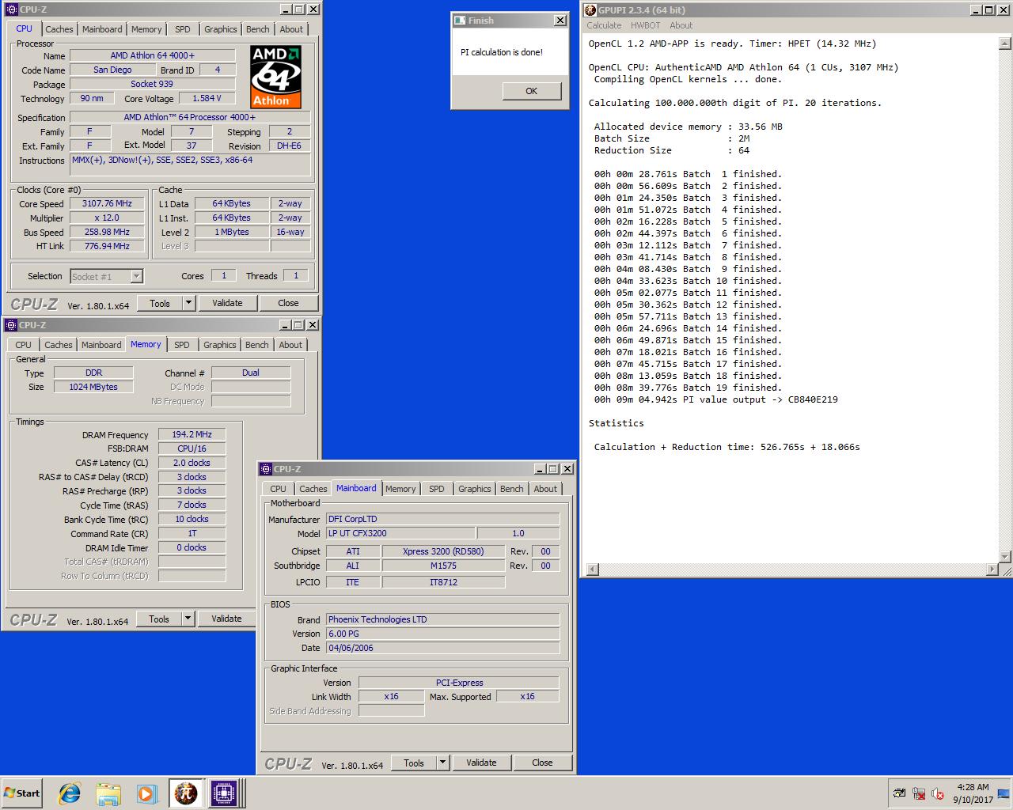Open About tab in top CPU-Z window

point(291,29)
